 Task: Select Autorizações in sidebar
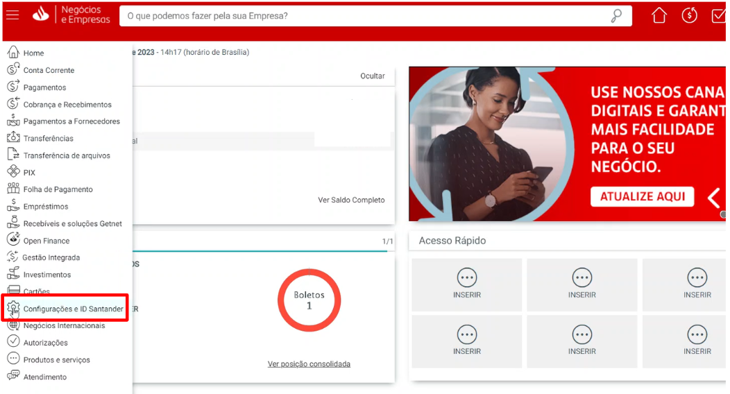46,343
